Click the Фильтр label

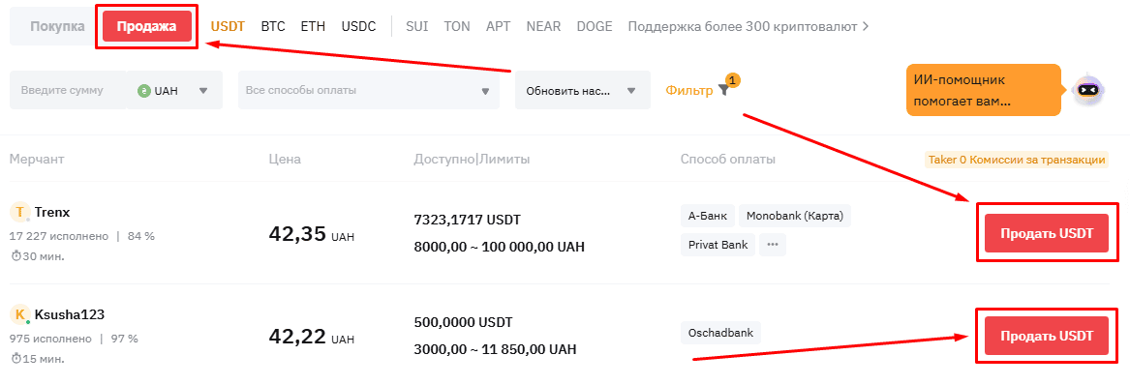coord(689,91)
